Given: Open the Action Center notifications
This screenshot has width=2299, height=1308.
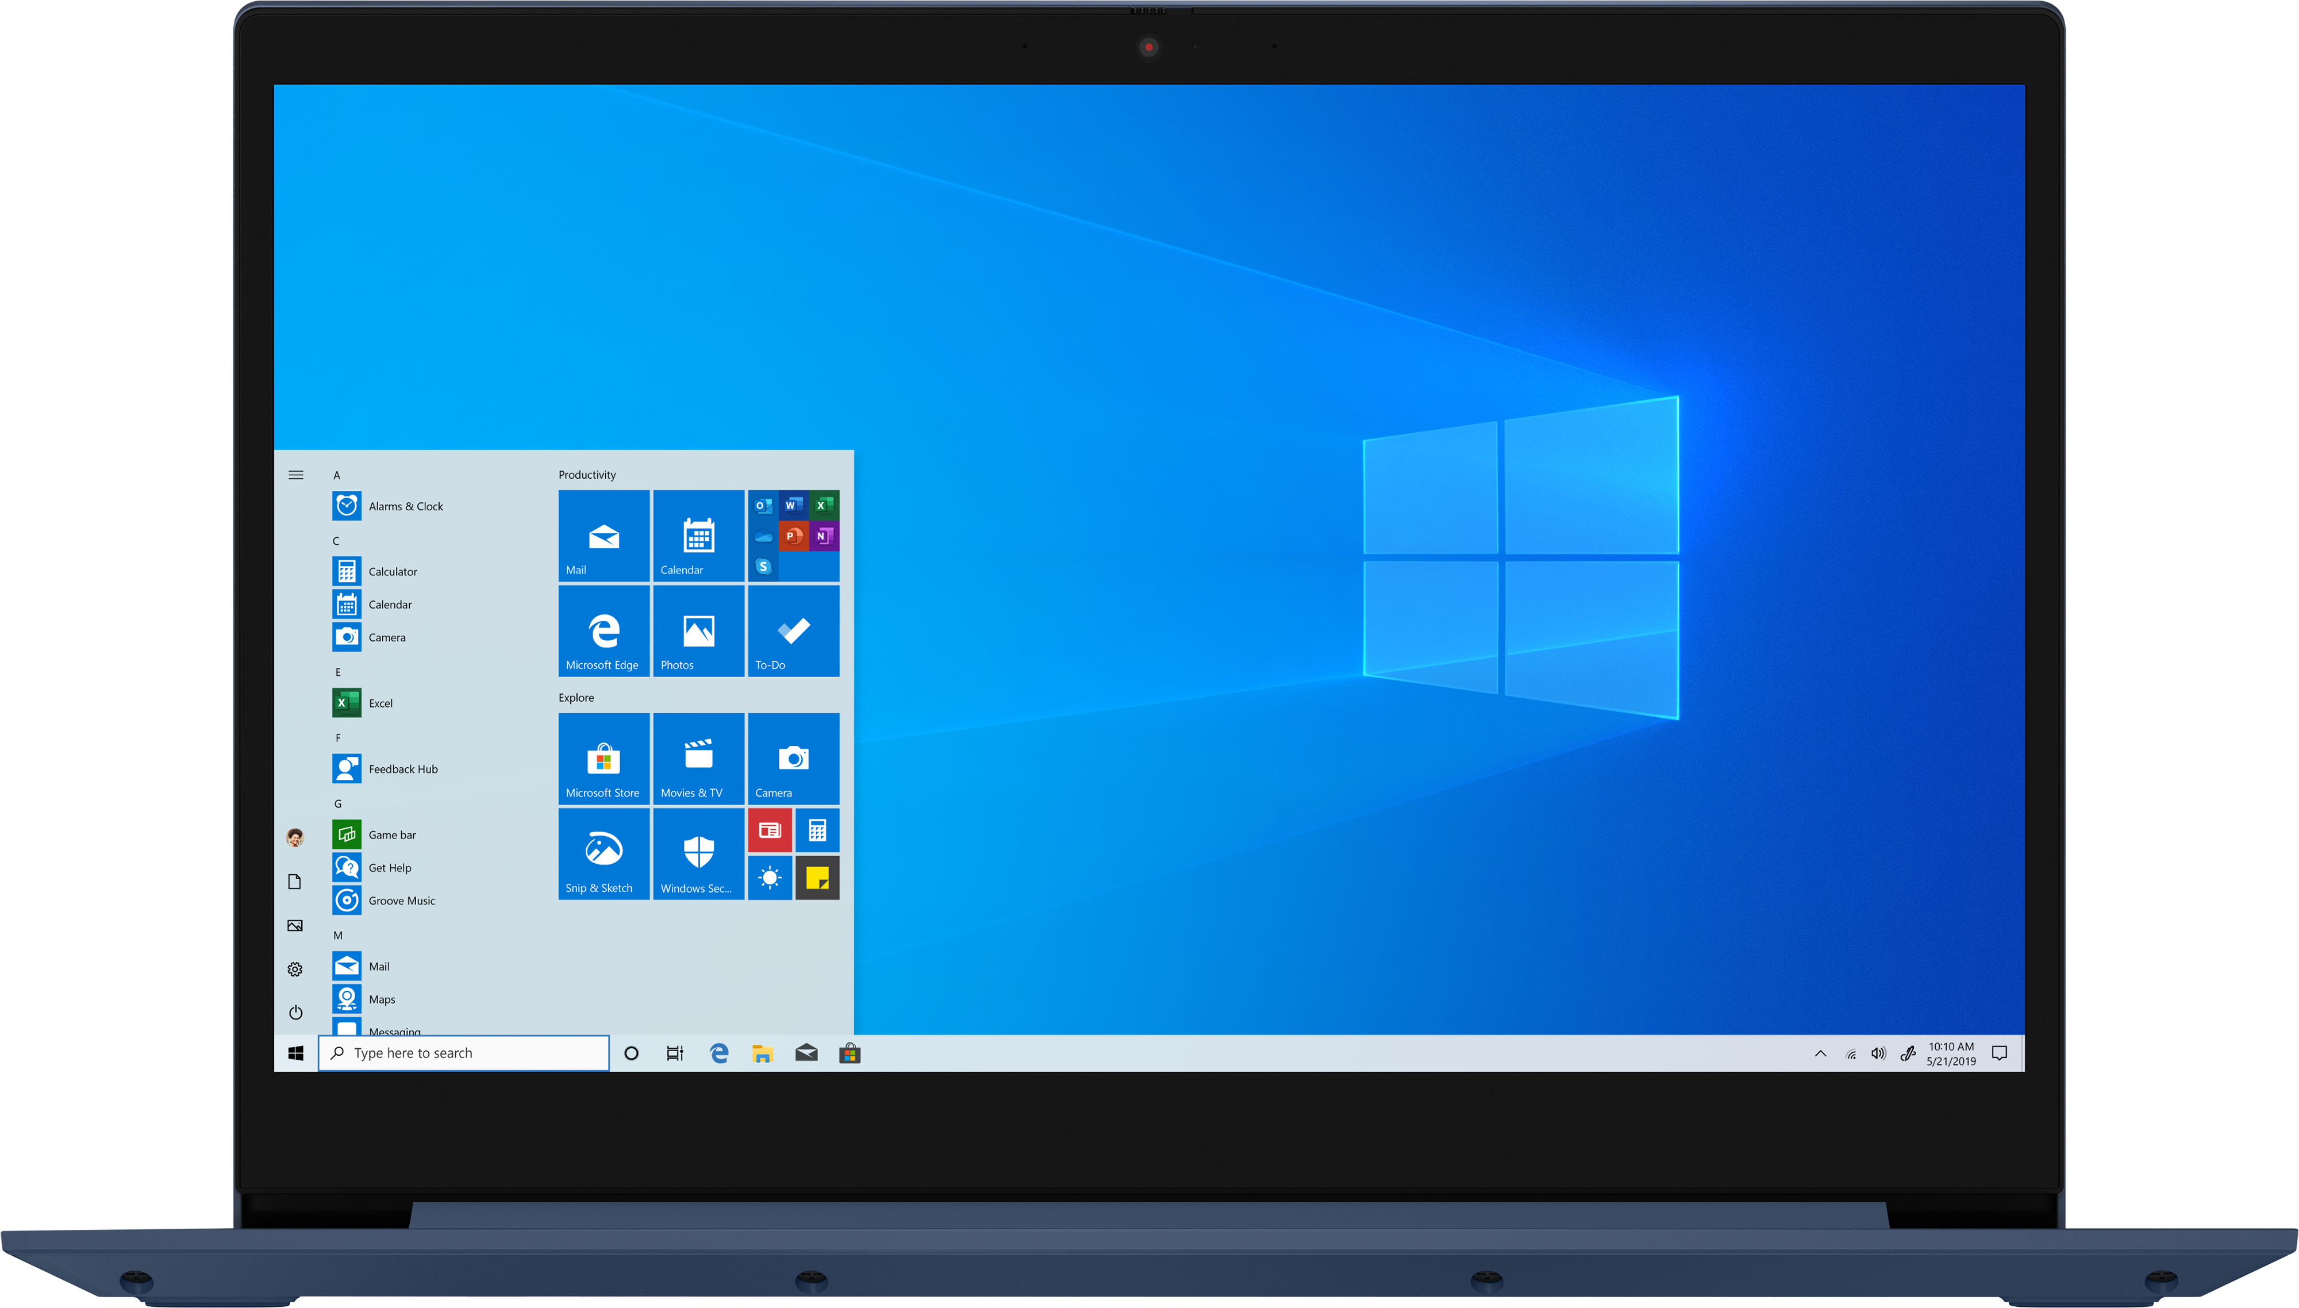Looking at the screenshot, I should click(1999, 1053).
